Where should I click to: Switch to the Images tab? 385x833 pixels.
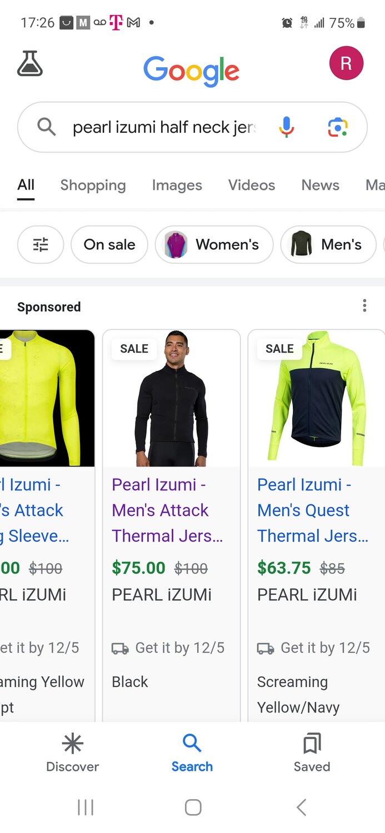(x=177, y=185)
